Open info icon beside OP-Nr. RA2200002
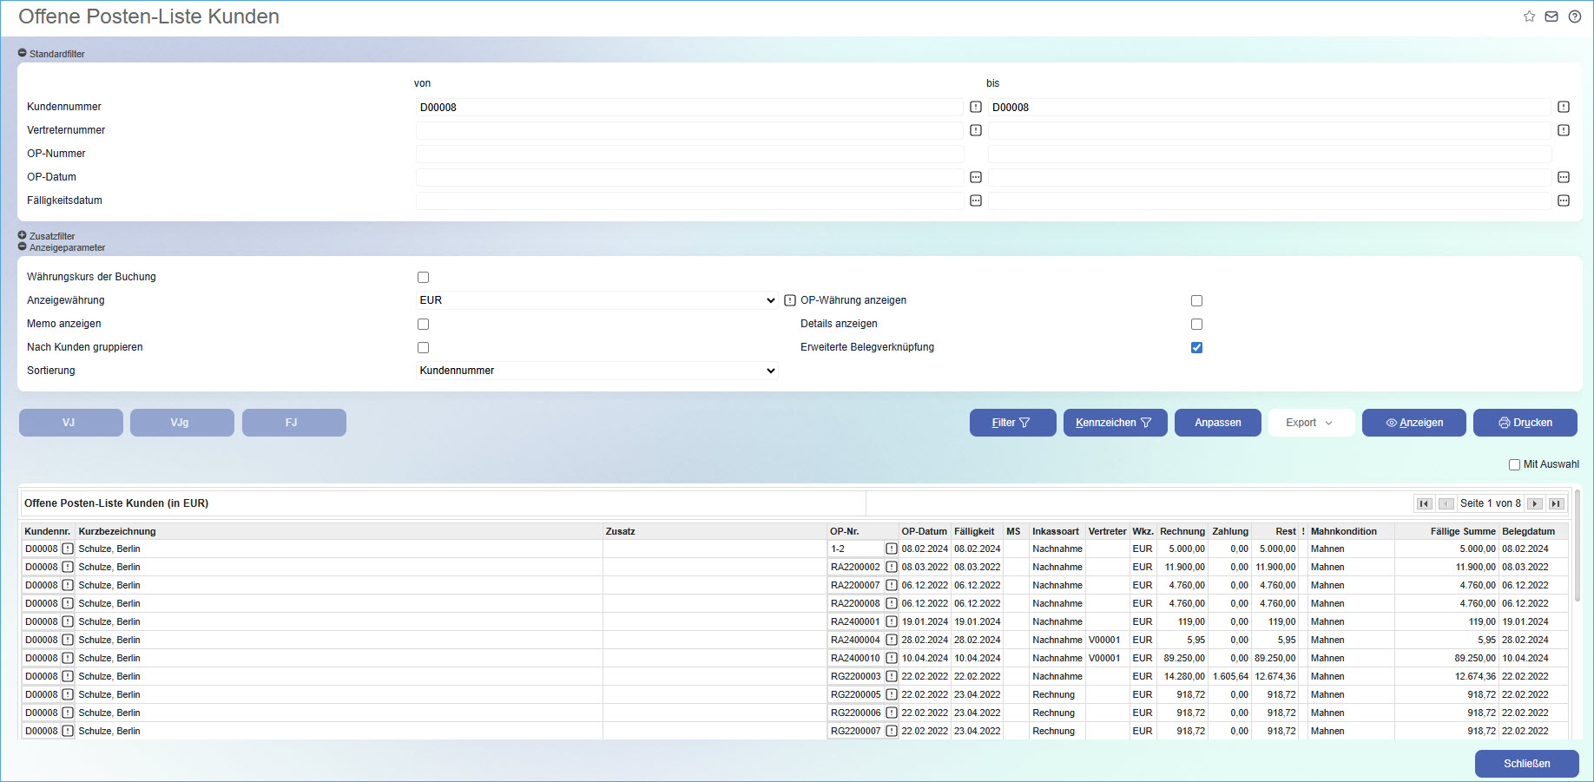The height and width of the screenshot is (782, 1594). (x=891, y=567)
